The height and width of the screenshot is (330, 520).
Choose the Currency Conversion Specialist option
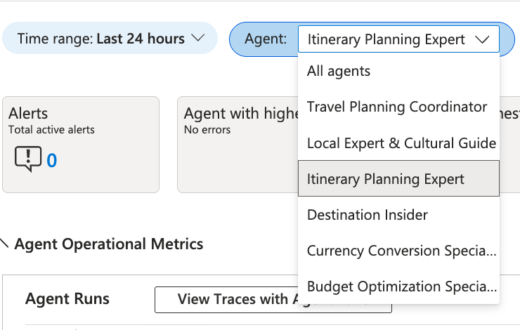tap(401, 251)
